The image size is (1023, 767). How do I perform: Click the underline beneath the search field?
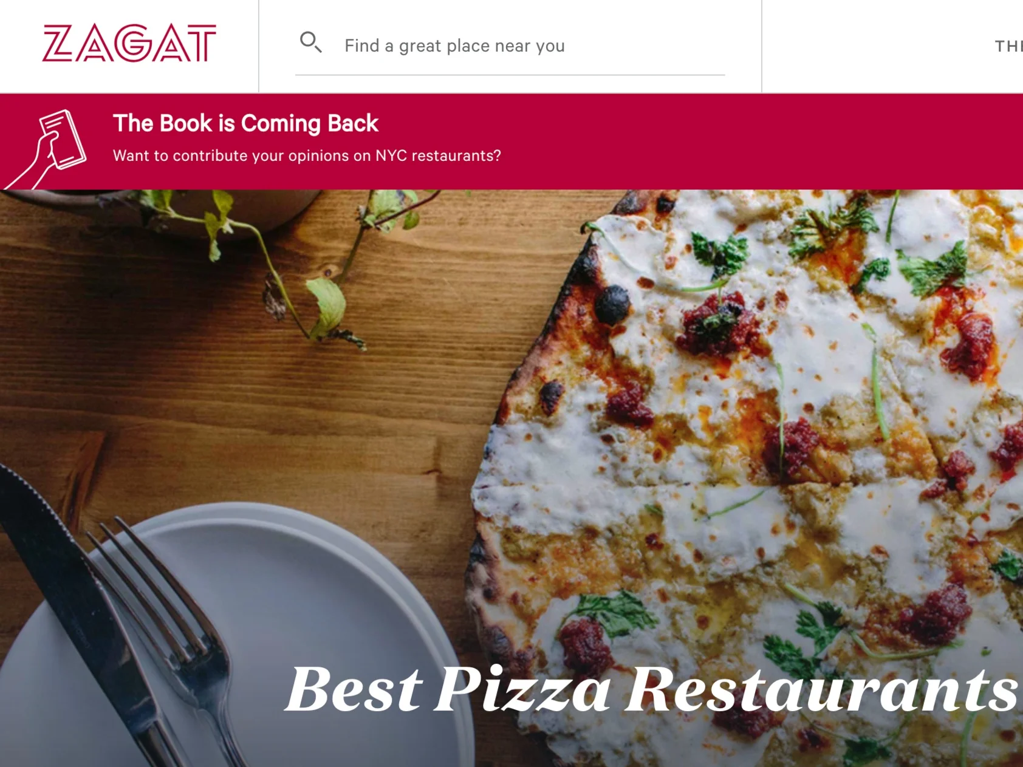click(x=510, y=75)
